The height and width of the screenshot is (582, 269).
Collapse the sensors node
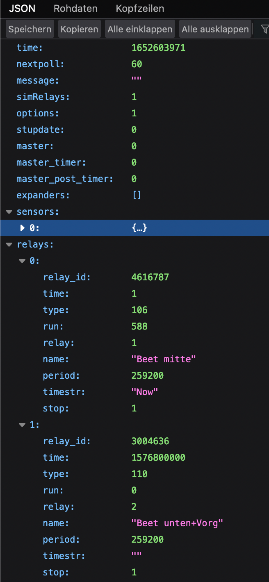tap(9, 212)
